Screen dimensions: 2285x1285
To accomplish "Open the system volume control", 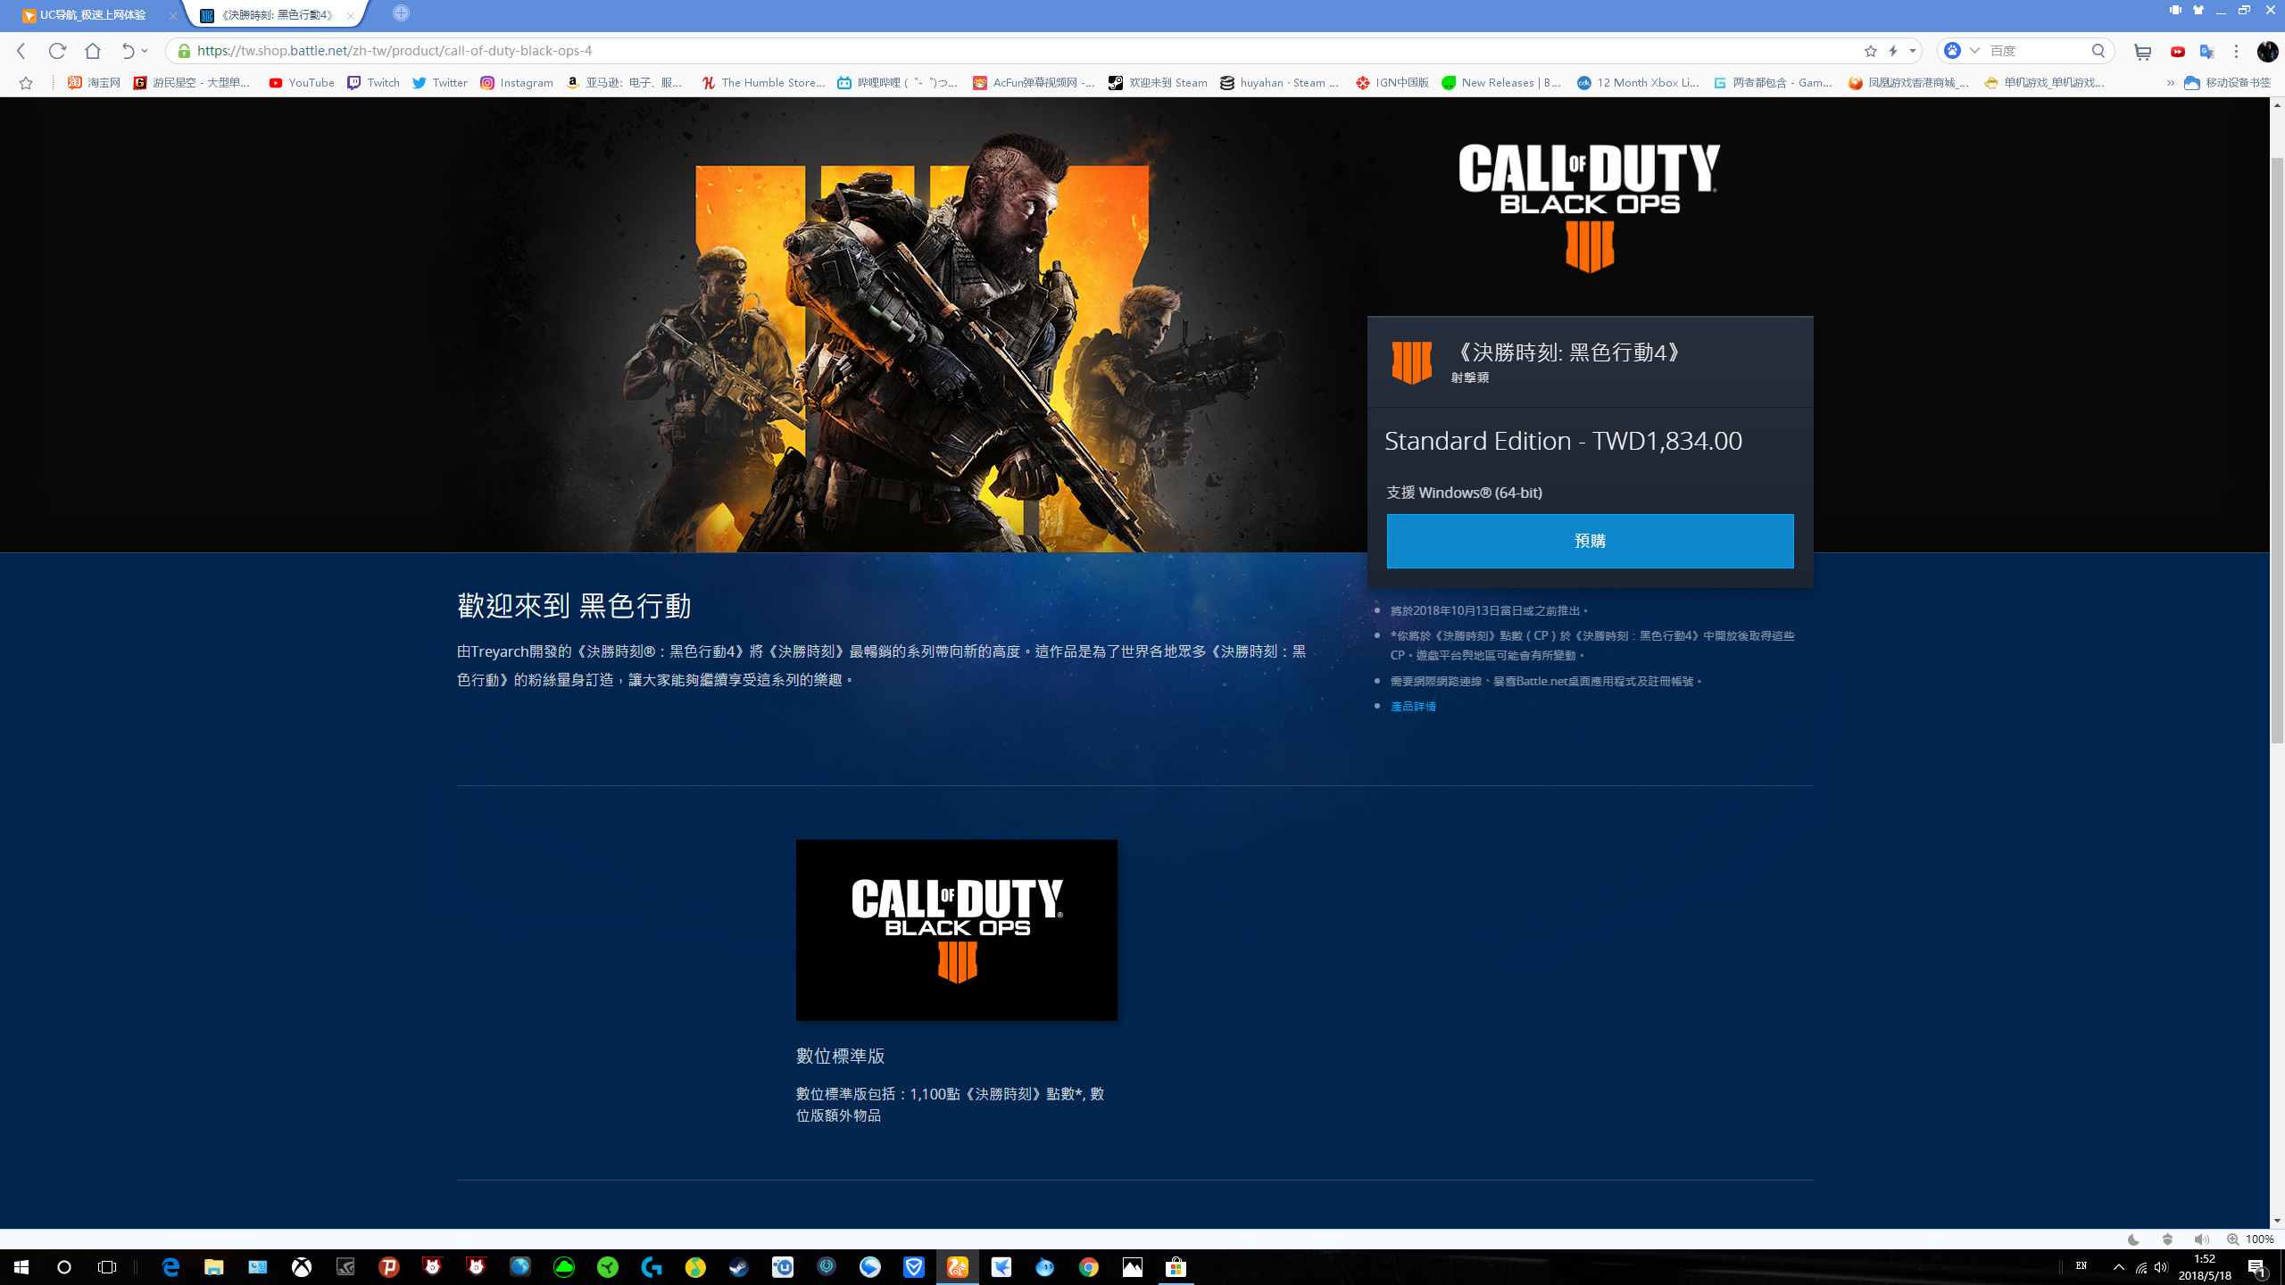I will click(2161, 1267).
